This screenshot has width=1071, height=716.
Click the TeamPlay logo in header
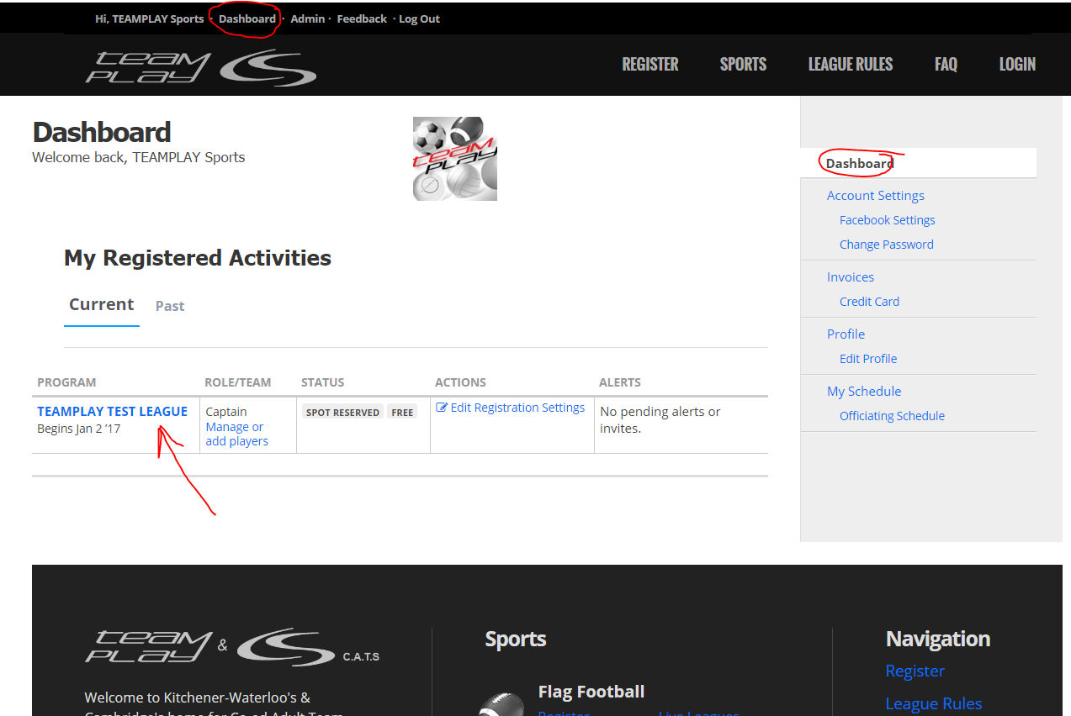pyautogui.click(x=201, y=67)
